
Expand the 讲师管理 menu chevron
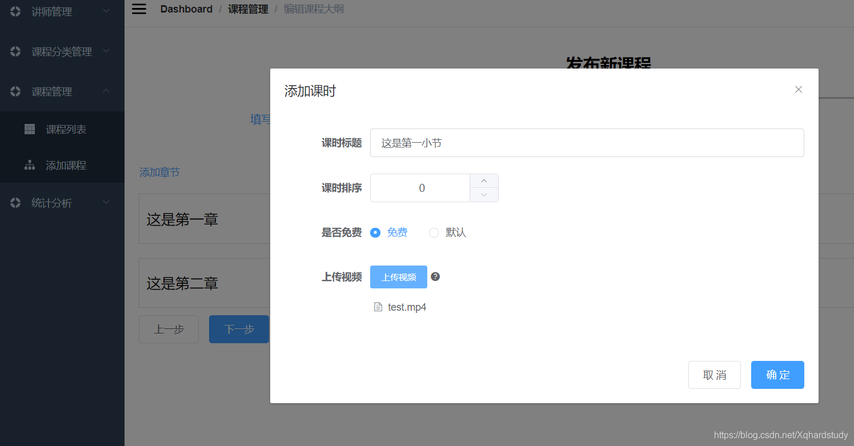click(106, 10)
